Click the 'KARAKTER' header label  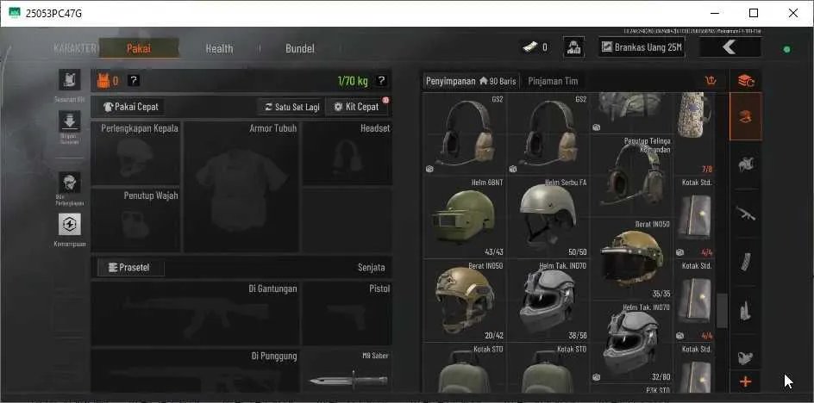click(75, 48)
